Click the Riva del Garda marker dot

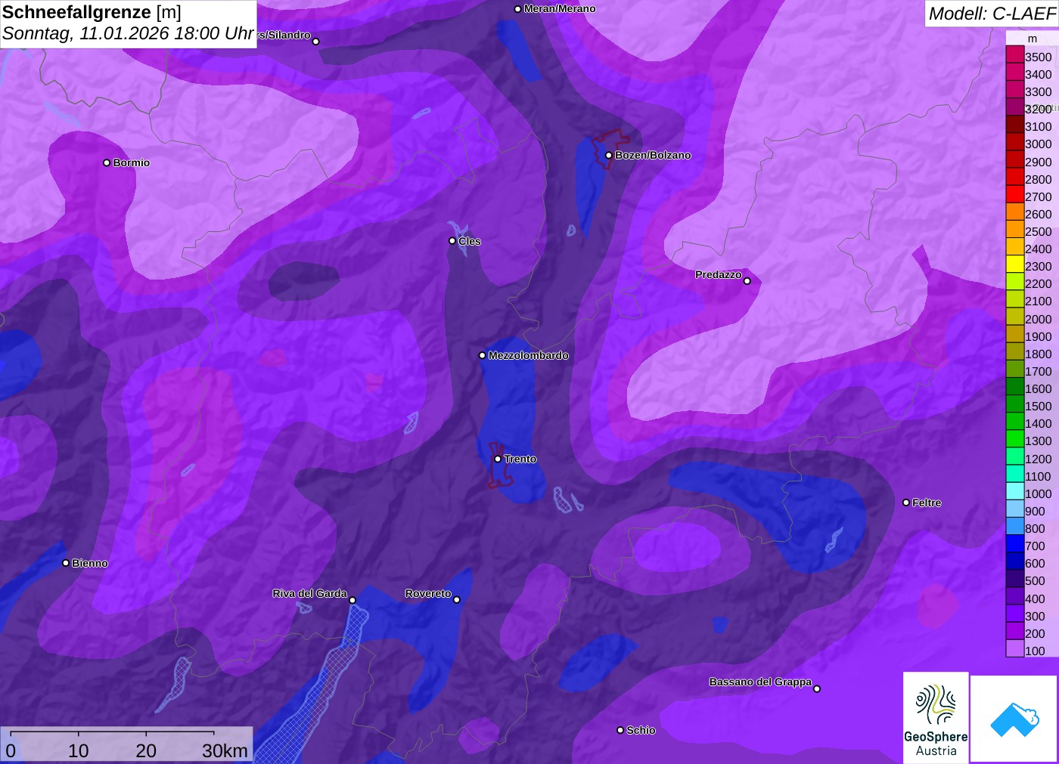[x=352, y=600]
